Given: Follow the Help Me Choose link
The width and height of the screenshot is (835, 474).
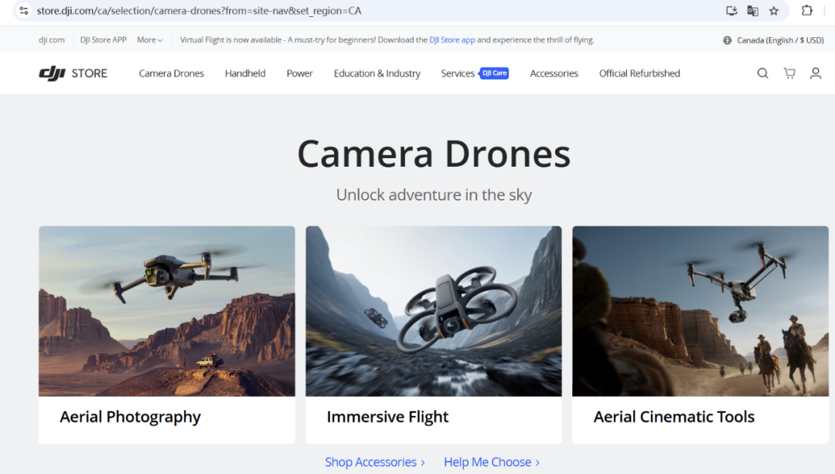Looking at the screenshot, I should (492, 462).
